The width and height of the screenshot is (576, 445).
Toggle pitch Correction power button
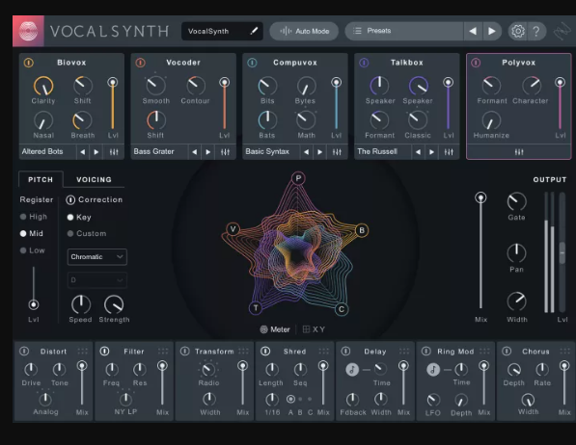point(70,200)
